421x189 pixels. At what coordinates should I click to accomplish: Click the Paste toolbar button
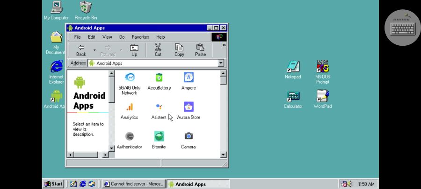coord(200,50)
